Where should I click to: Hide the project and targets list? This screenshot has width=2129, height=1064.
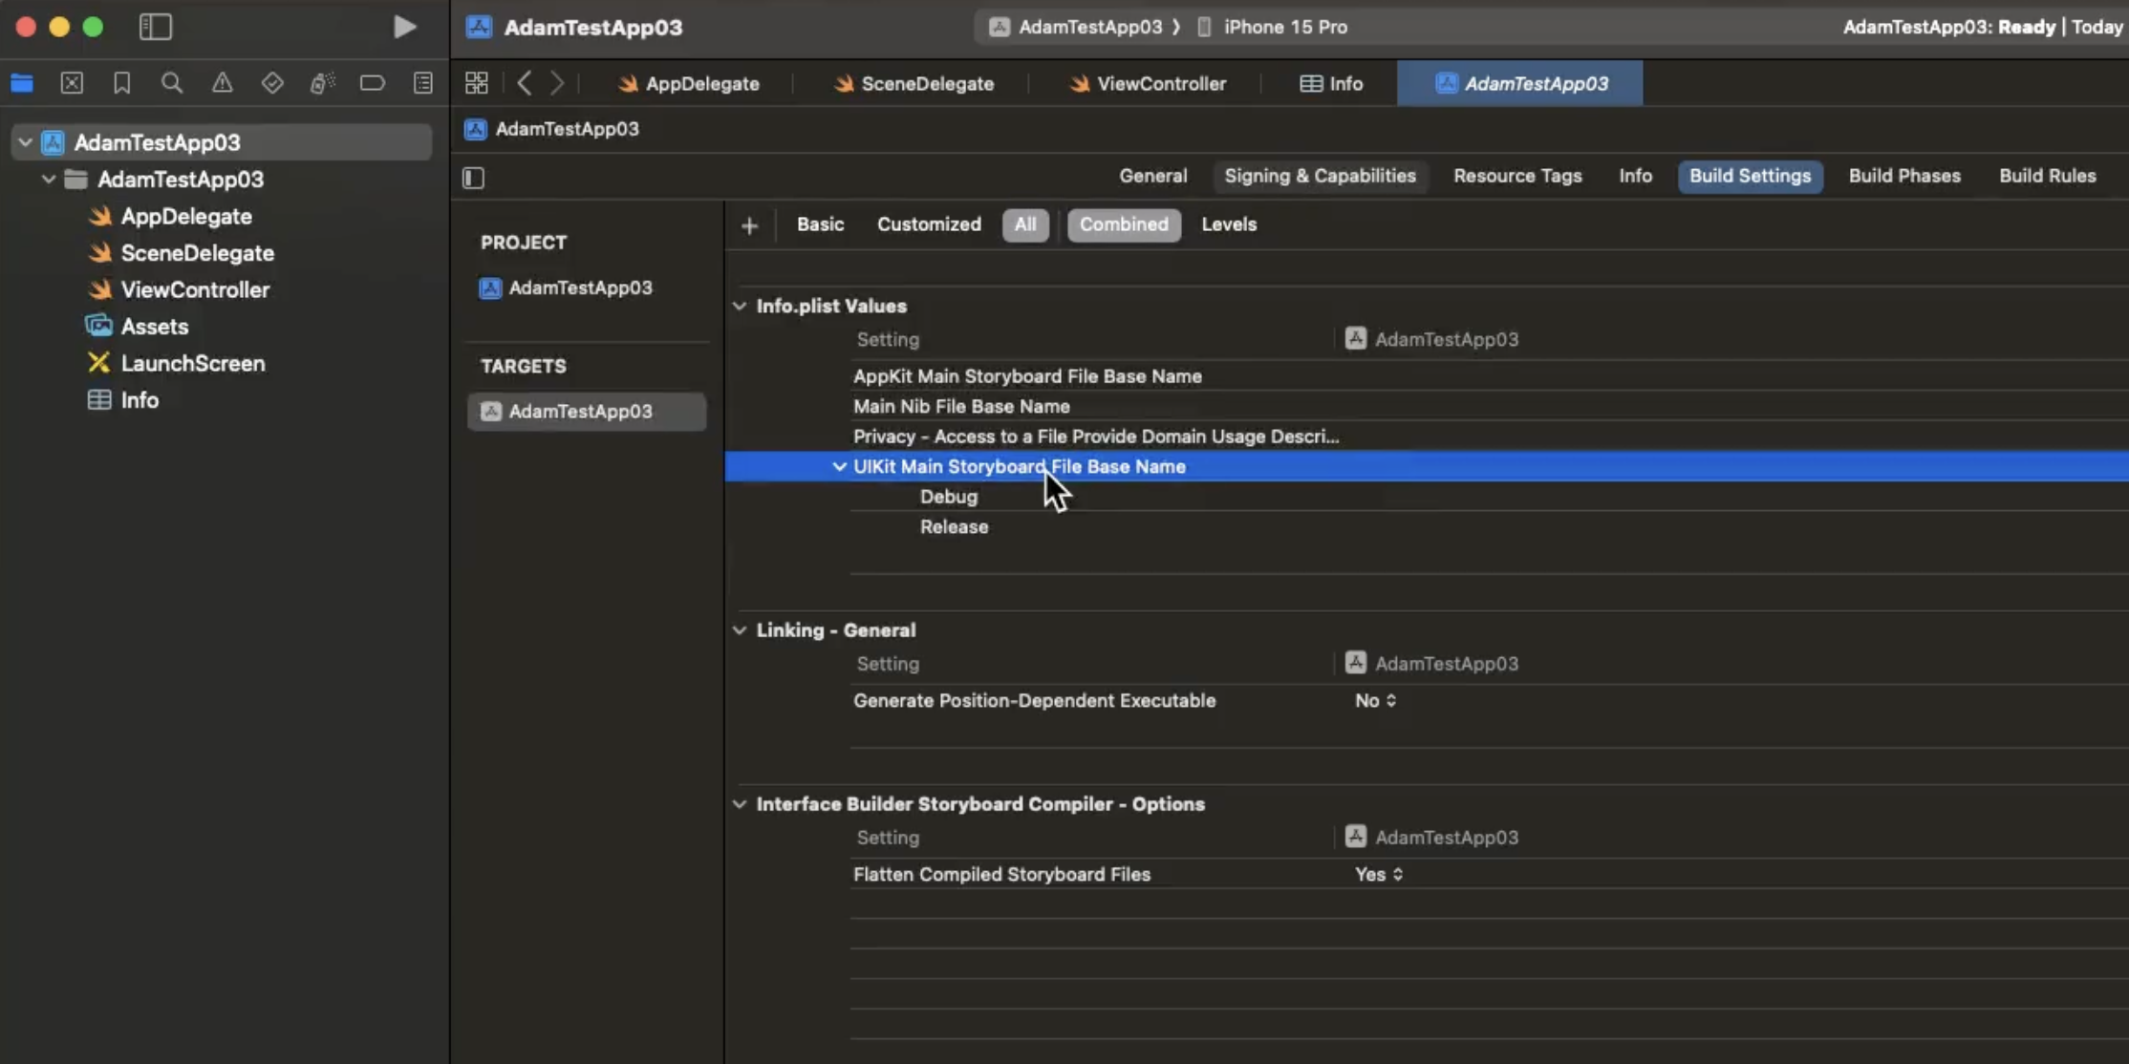pos(473,178)
